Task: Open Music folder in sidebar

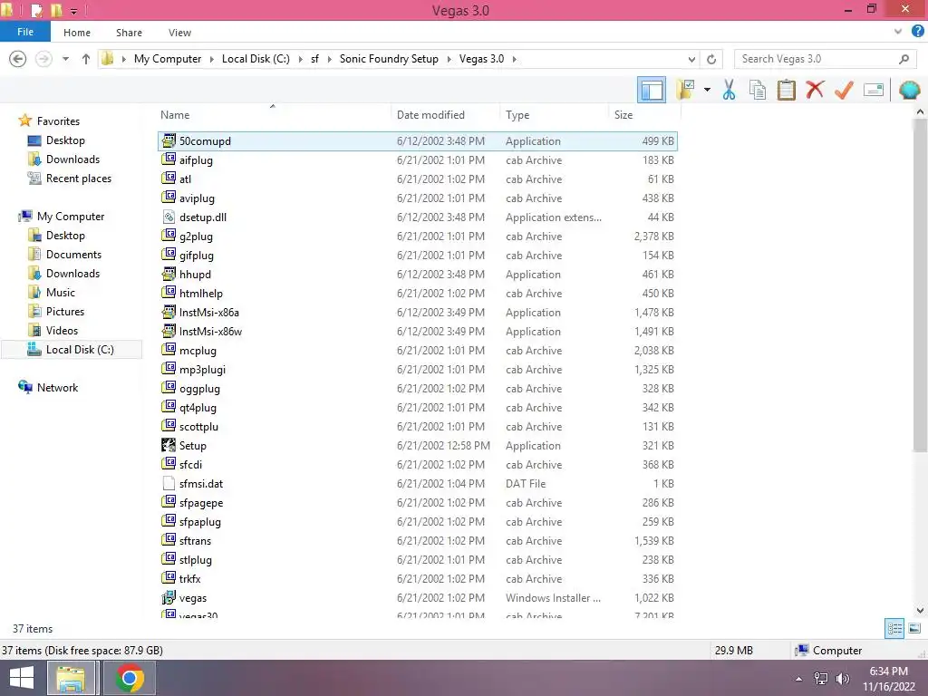Action: click(x=61, y=293)
